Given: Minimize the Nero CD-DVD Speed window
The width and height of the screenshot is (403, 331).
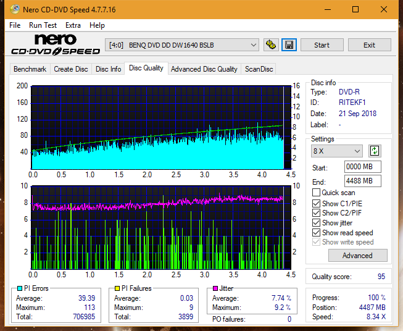Looking at the screenshot, I should (x=328, y=9).
